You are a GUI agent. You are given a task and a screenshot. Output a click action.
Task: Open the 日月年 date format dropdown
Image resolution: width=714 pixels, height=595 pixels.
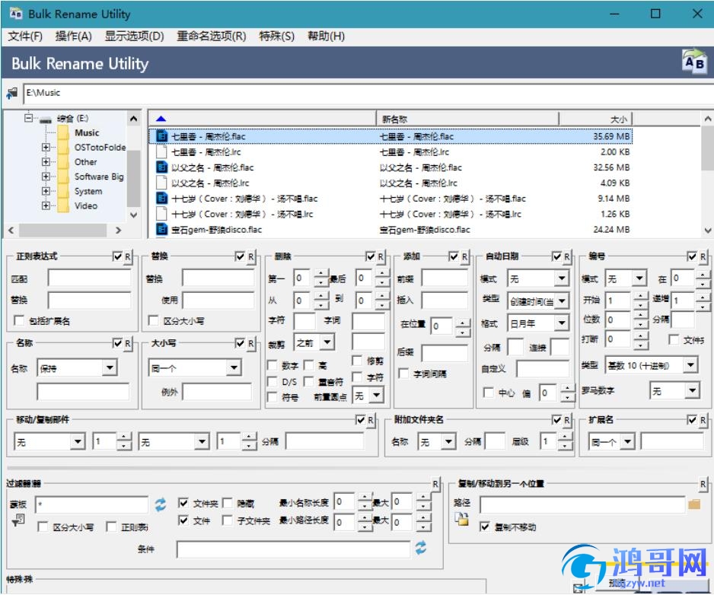561,323
